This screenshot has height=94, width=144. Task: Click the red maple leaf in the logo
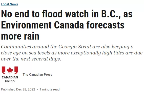[x=10, y=70]
